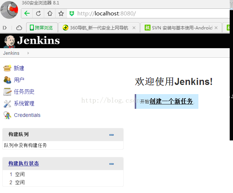Click the 360导航 tab favicon
233x193 pixels.
[66, 28]
